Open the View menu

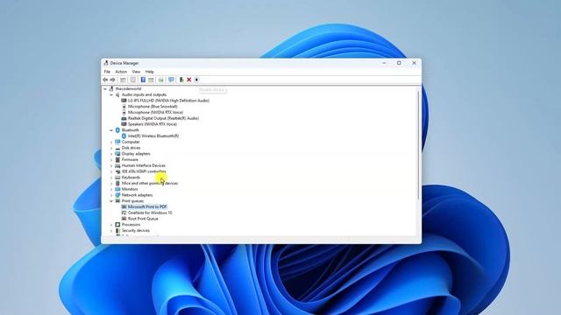136,72
